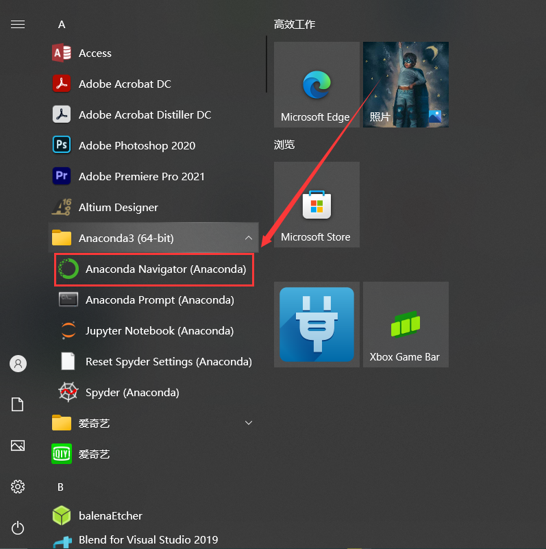Launch Adobe Acrobat Distiller DC text entry

click(x=145, y=115)
